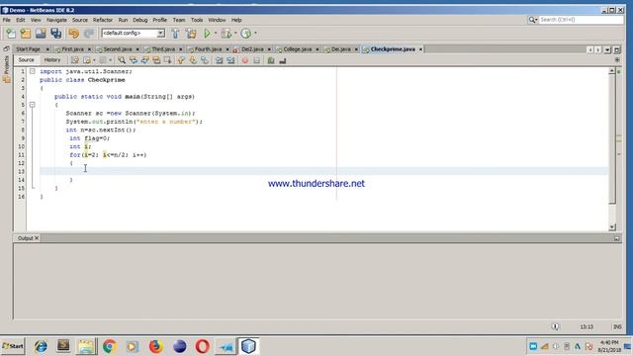The image size is (633, 356).
Task: Click the Find Selection magnifier icon in the editor toolbar
Action: pyautogui.click(x=122, y=60)
